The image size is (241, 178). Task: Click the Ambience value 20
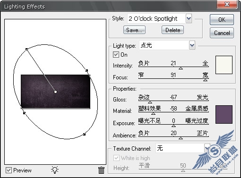(x=173, y=133)
